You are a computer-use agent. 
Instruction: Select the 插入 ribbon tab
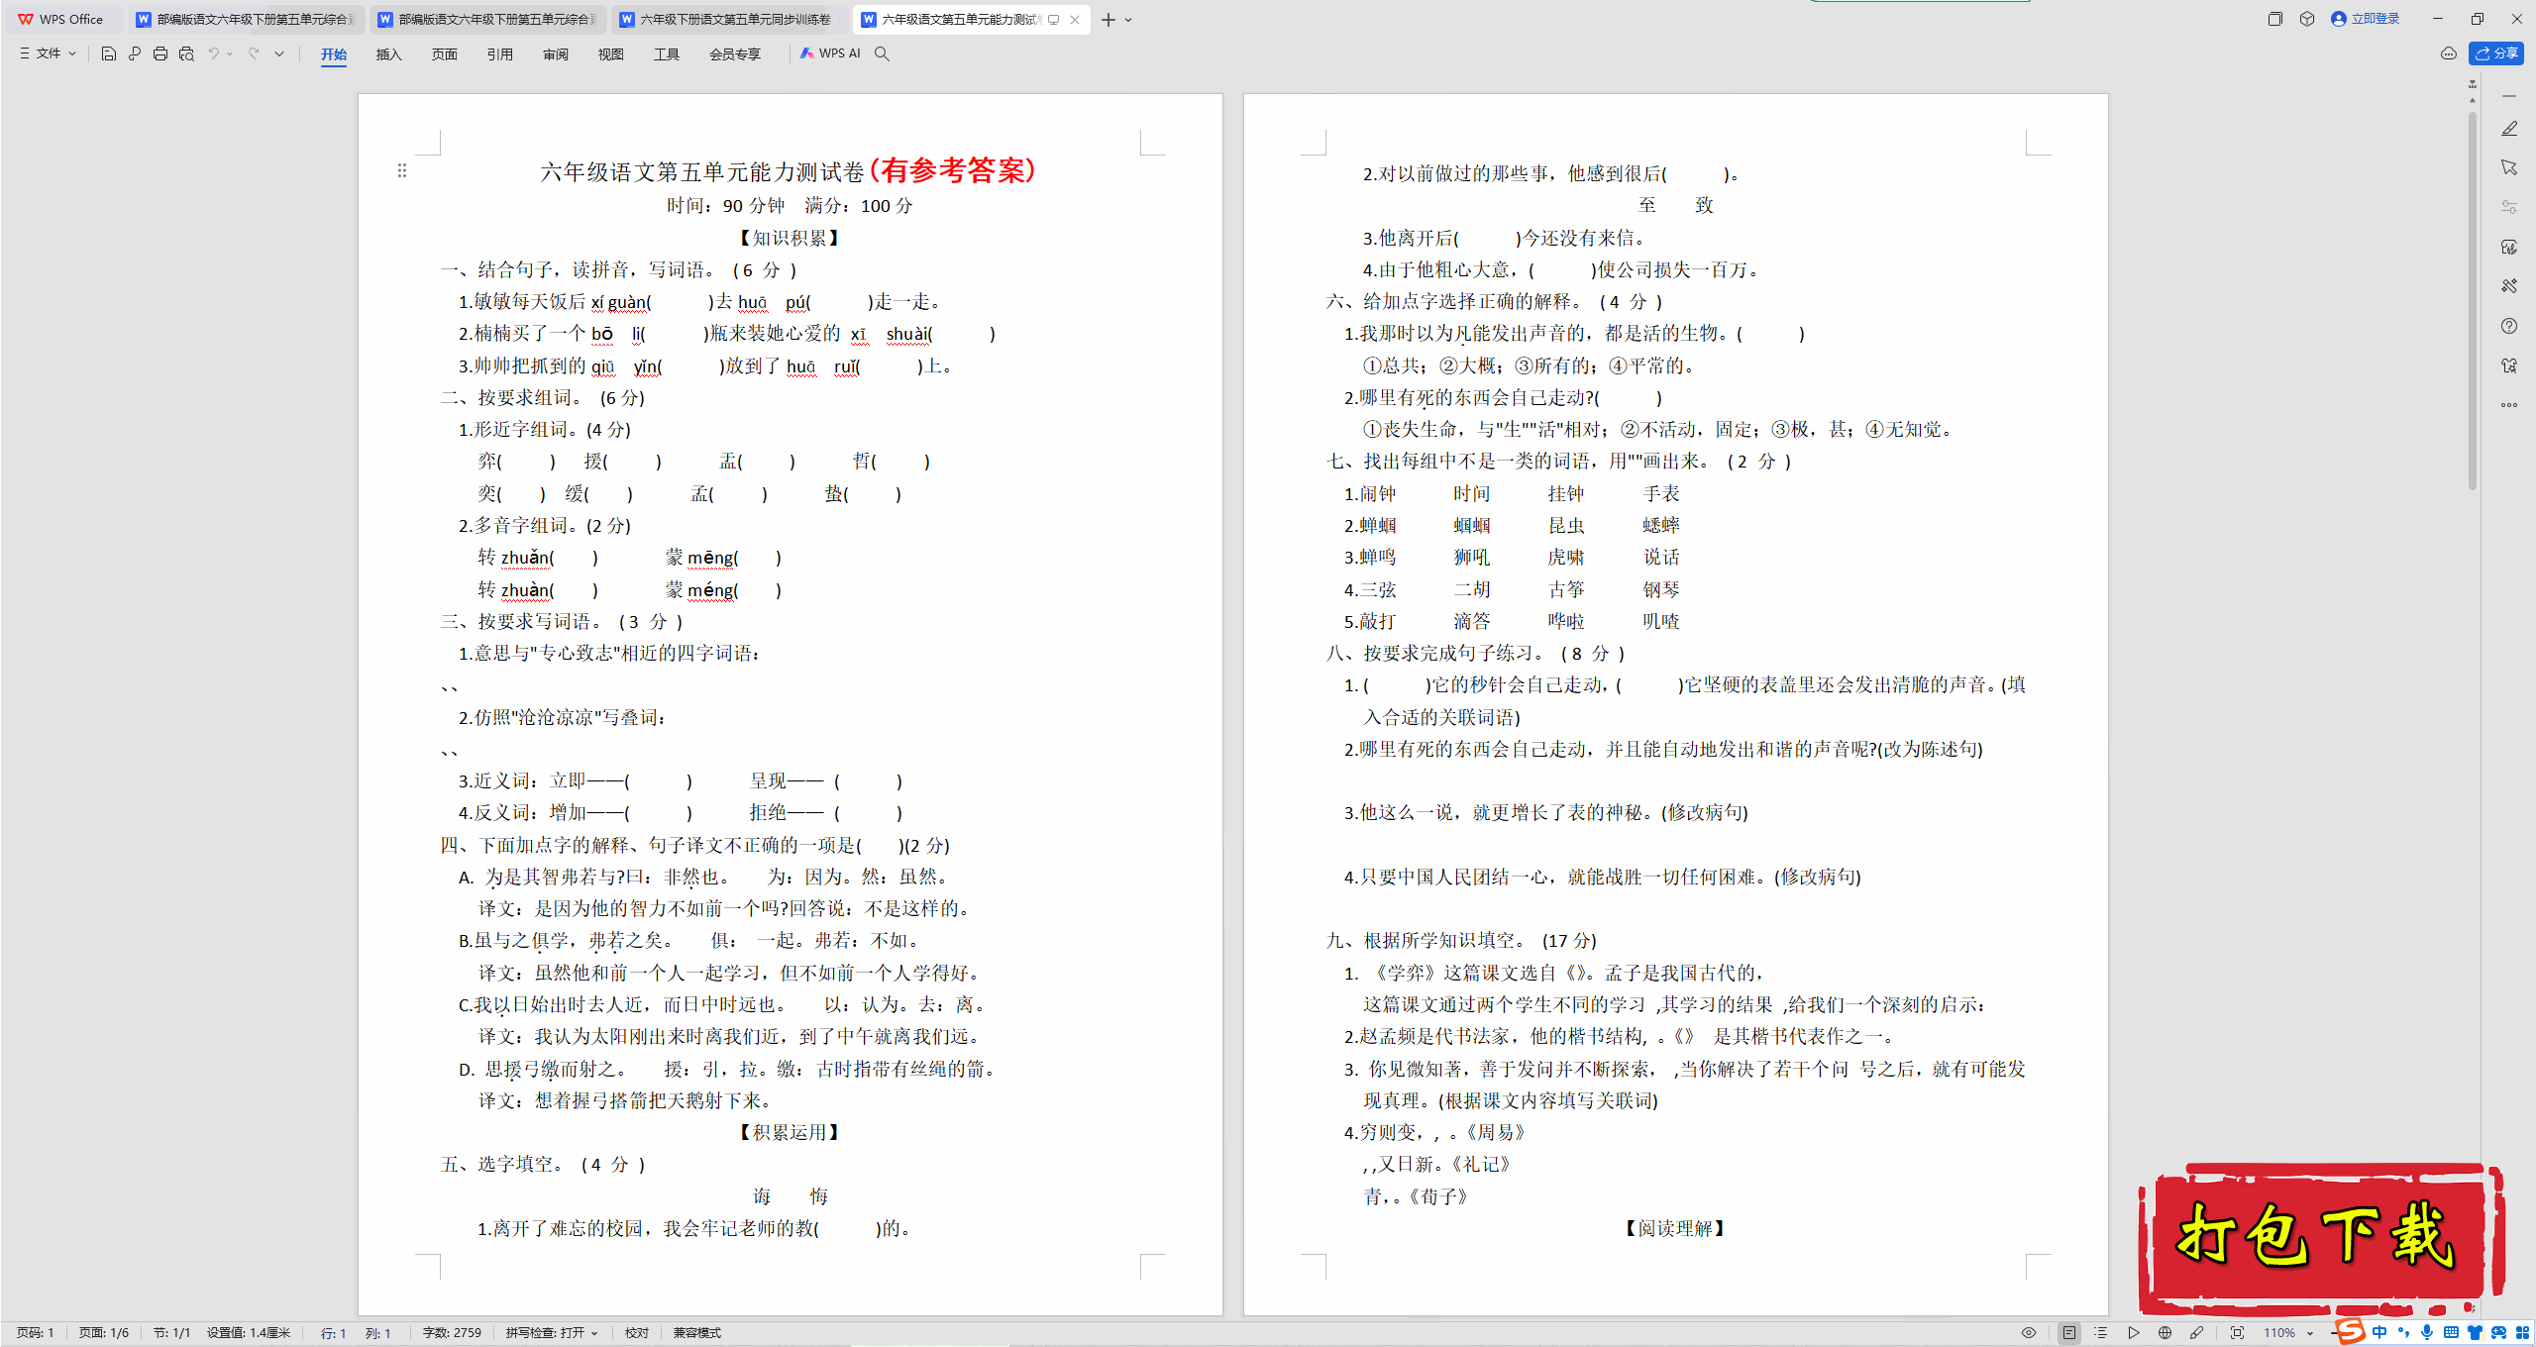[x=389, y=54]
